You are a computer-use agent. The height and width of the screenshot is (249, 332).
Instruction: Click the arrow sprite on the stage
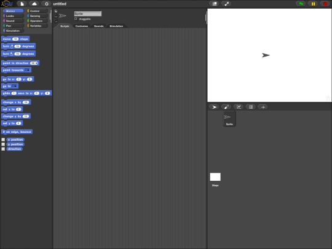coord(266,55)
